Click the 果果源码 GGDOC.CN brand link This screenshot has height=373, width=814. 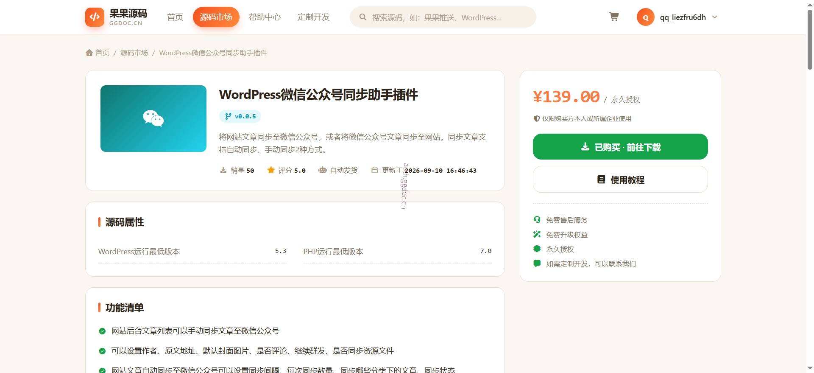tap(117, 17)
